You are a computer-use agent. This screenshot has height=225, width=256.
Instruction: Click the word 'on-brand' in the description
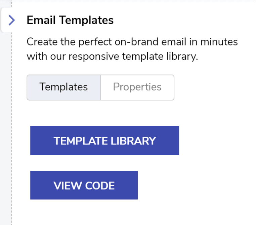pos(136,42)
